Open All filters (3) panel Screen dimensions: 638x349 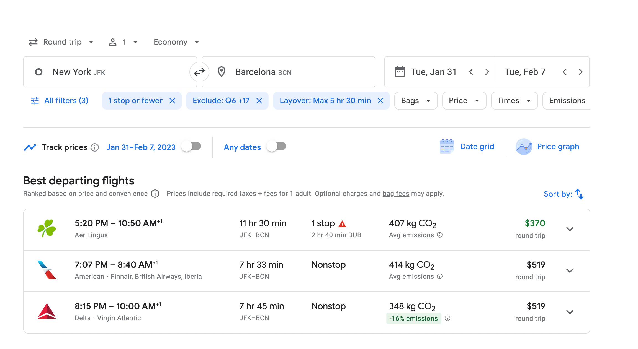pos(60,101)
